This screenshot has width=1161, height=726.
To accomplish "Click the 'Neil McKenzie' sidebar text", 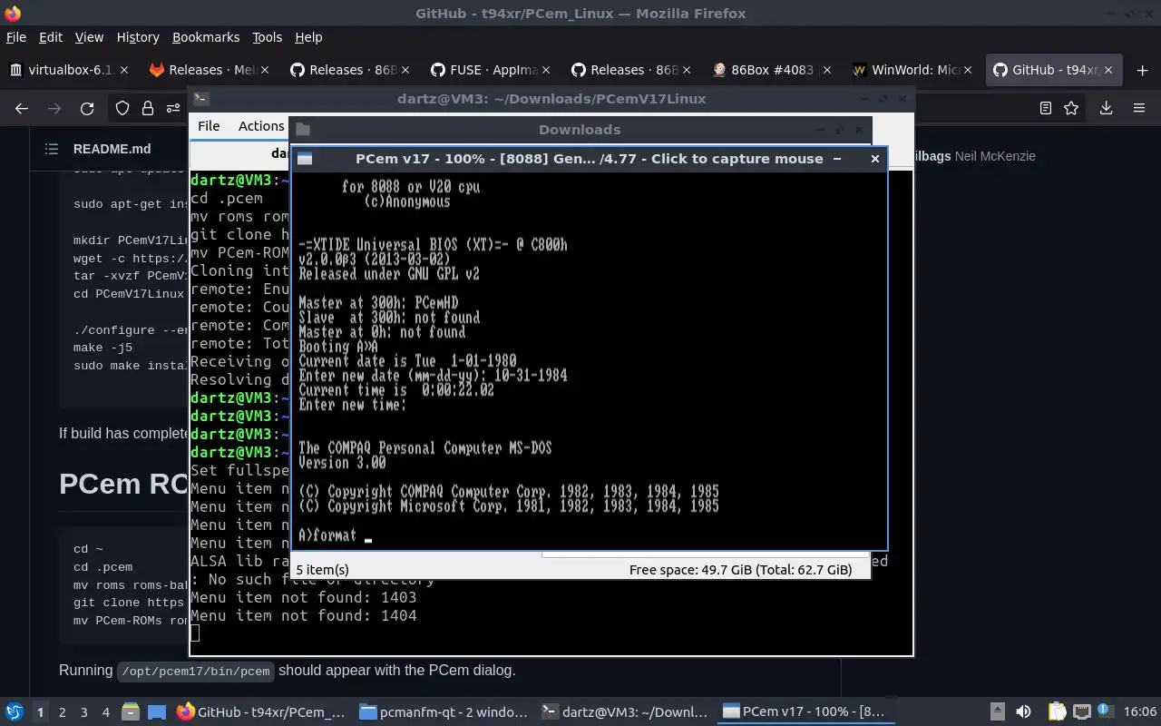I will (995, 156).
